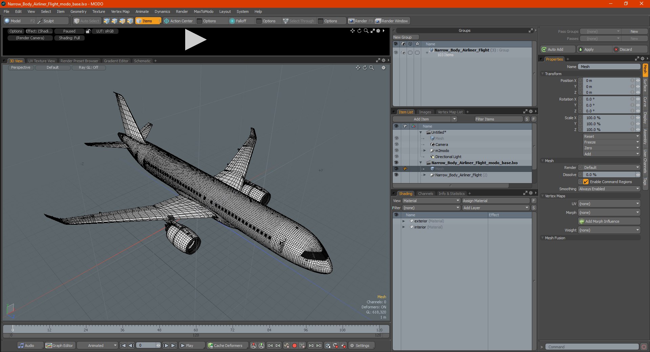The image size is (650, 352).
Task: Expand the exterior material
Action: coord(404,221)
